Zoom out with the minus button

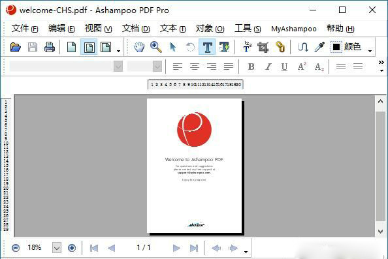[x=16, y=248]
